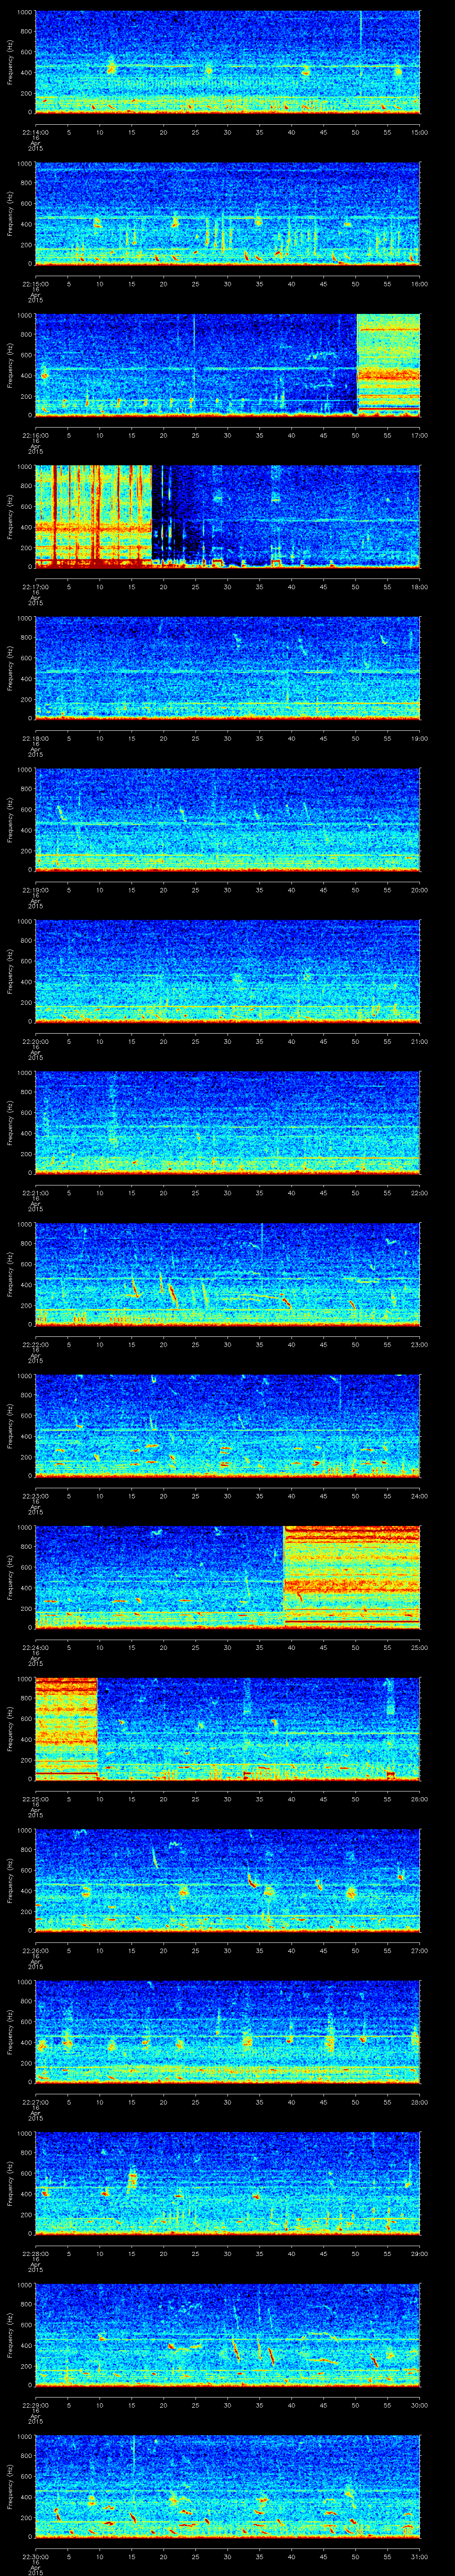Click the orange noise block in the 22:24:00 panel

click(351, 1576)
